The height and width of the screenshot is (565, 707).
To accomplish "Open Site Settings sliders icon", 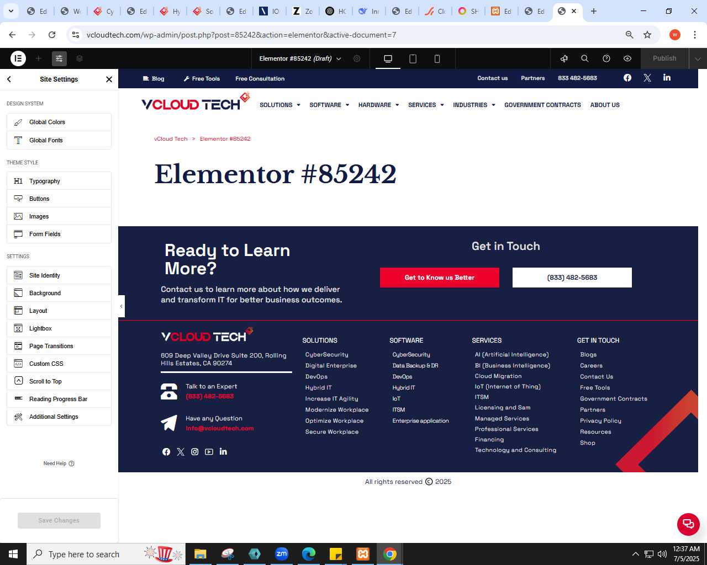I will click(59, 58).
